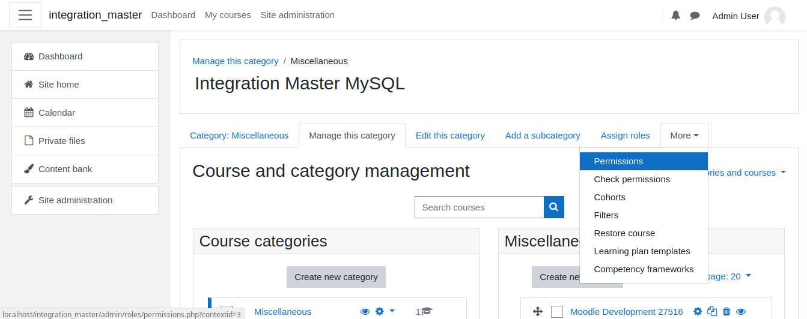The width and height of the screenshot is (807, 319).
Task: Open settings gear for Moodle Development 27516
Action: click(x=698, y=312)
